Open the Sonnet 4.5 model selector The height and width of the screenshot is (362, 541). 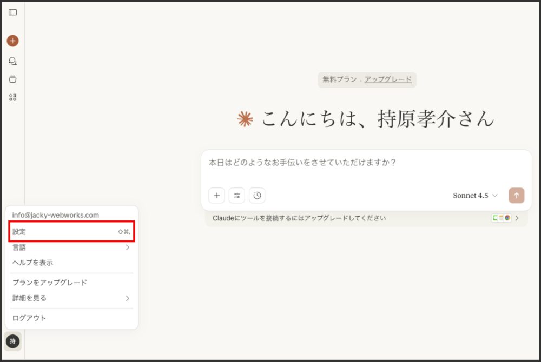[x=474, y=196]
